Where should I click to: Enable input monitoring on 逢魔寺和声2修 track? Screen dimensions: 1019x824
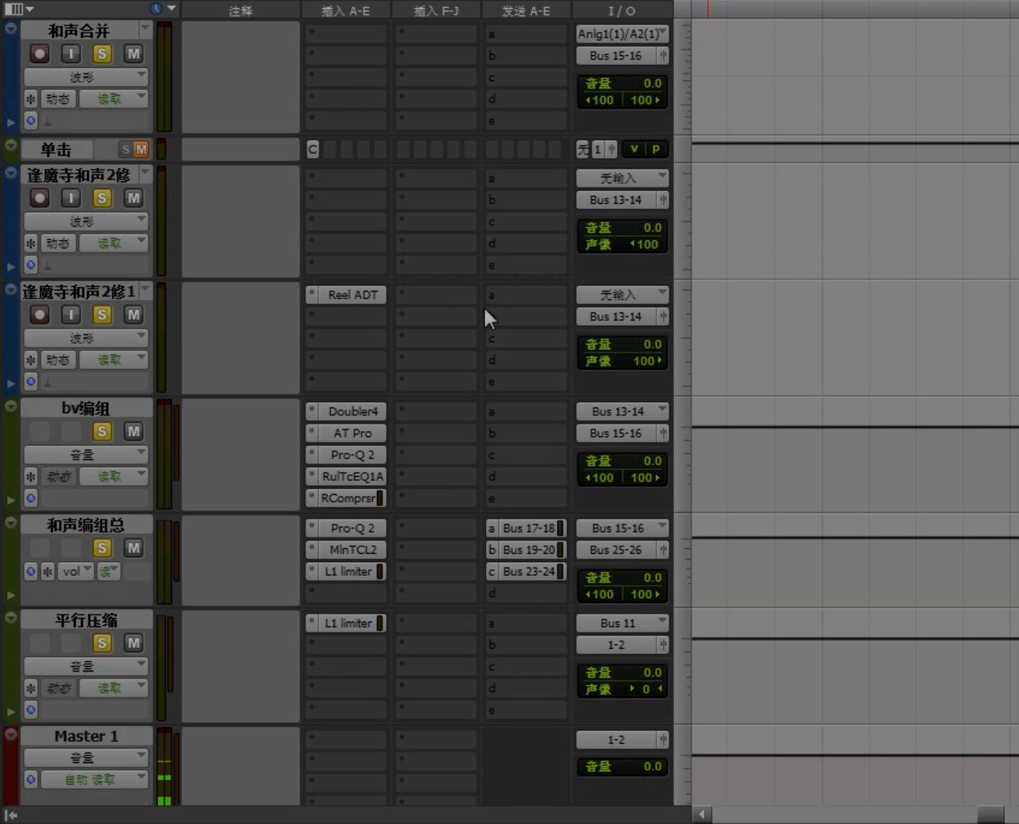(71, 198)
